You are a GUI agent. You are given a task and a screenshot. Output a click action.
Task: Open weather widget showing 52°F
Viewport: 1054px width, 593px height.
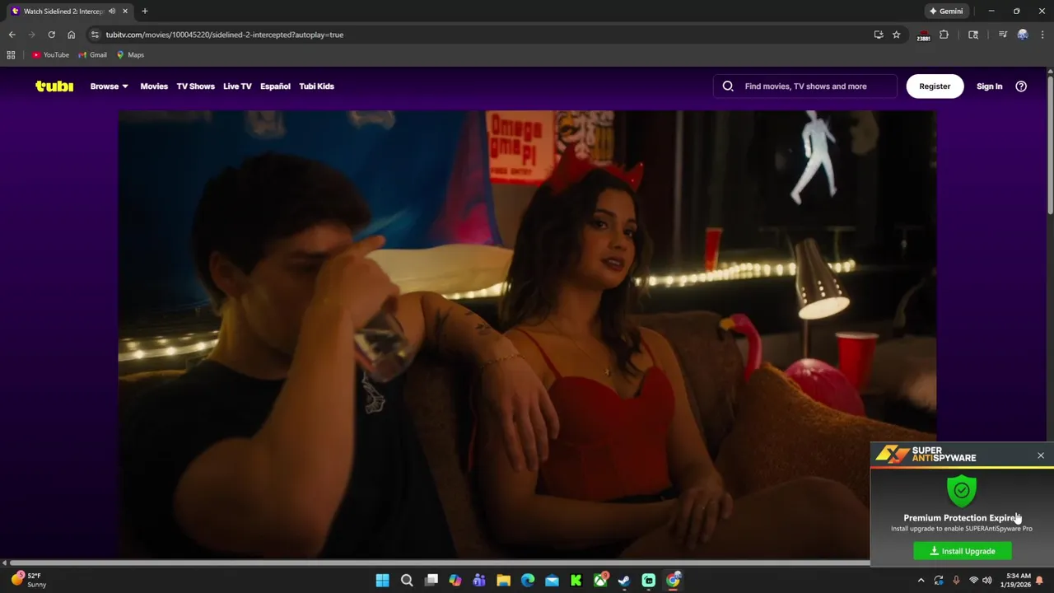29,580
